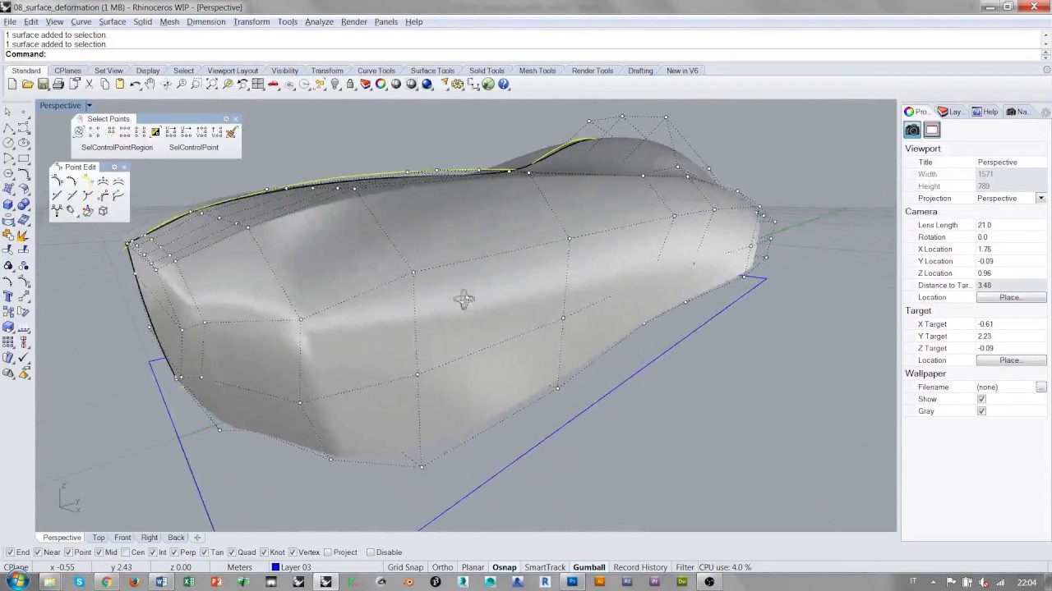The height and width of the screenshot is (591, 1052).
Task: Switch to the Surface Tools toolbar tab
Action: (x=432, y=71)
